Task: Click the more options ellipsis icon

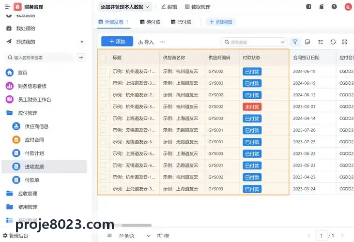Action: point(162,42)
